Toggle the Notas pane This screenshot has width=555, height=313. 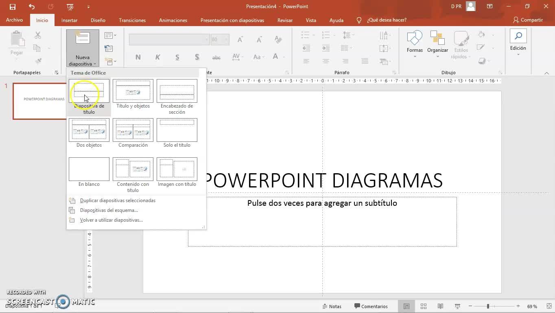tap(332, 306)
